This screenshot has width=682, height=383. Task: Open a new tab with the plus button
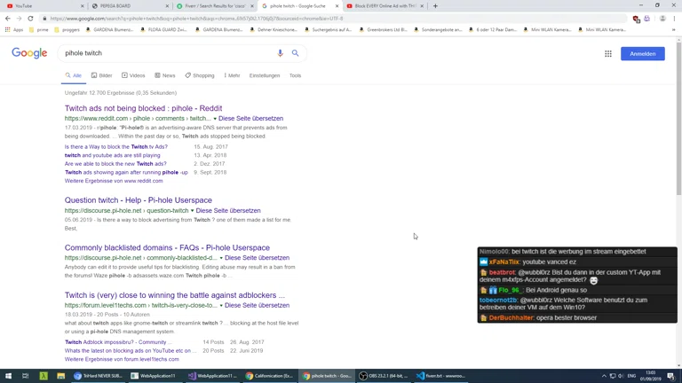[x=435, y=6]
